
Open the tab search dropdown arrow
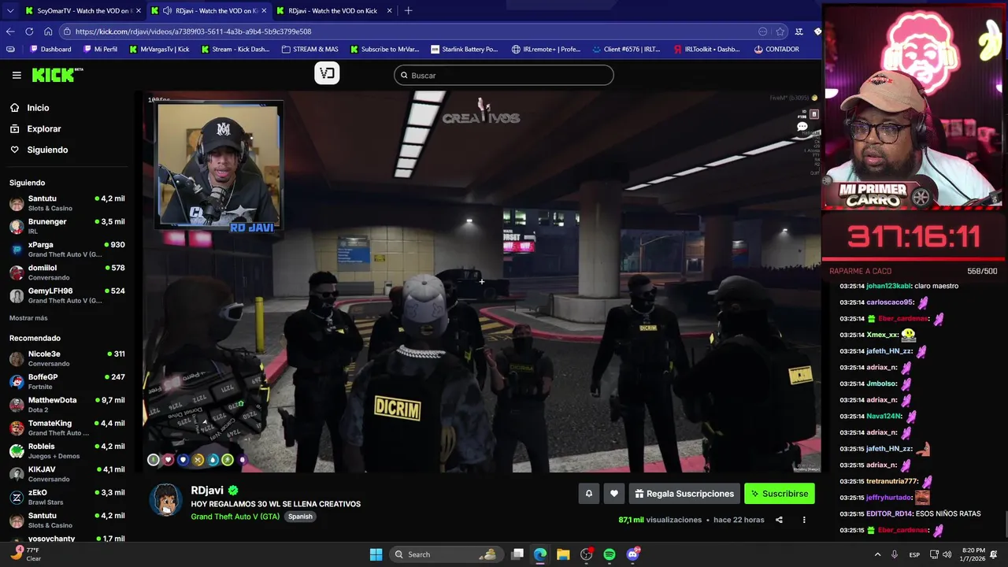pos(9,11)
